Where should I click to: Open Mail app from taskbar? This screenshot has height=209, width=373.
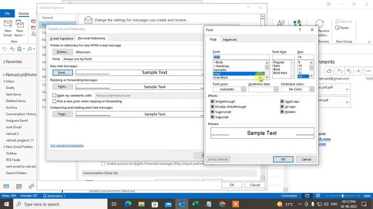[168, 204]
